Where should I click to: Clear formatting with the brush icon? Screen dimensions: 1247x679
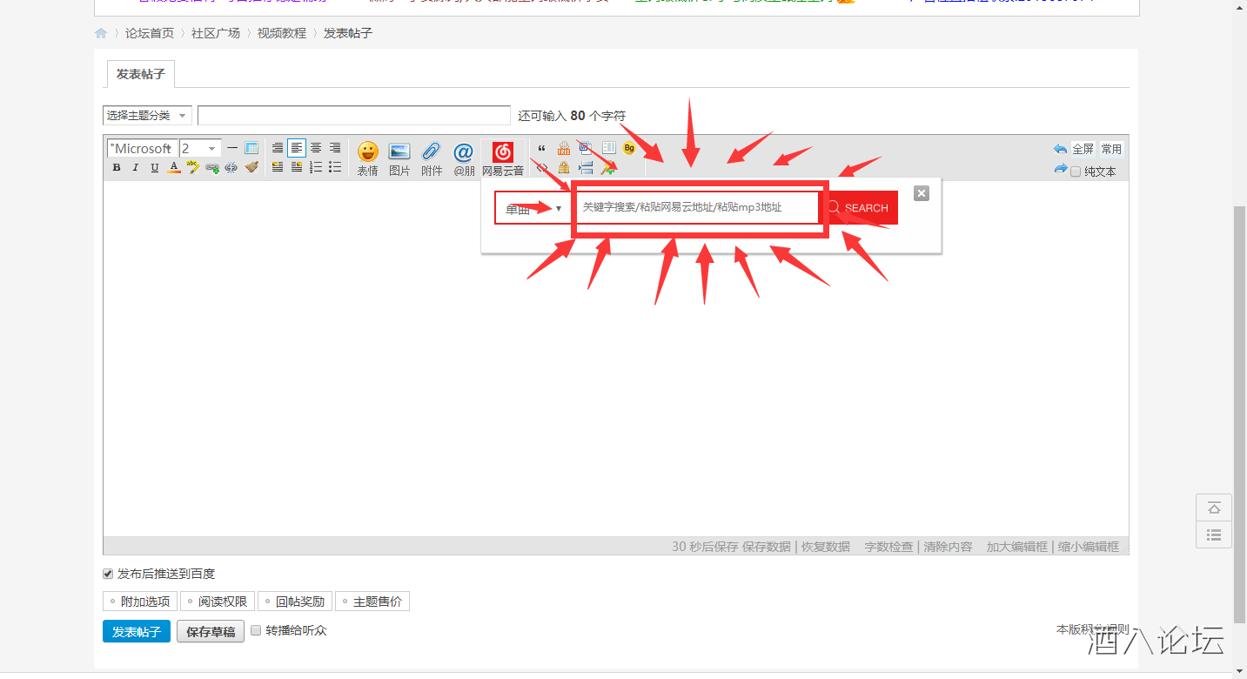[251, 167]
